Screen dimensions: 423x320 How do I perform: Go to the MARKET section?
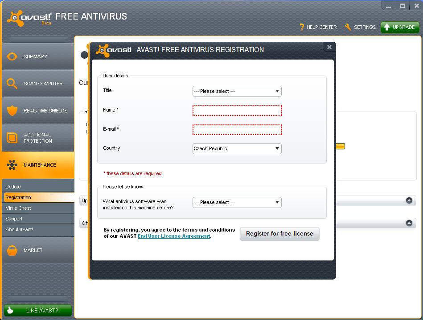[38, 250]
